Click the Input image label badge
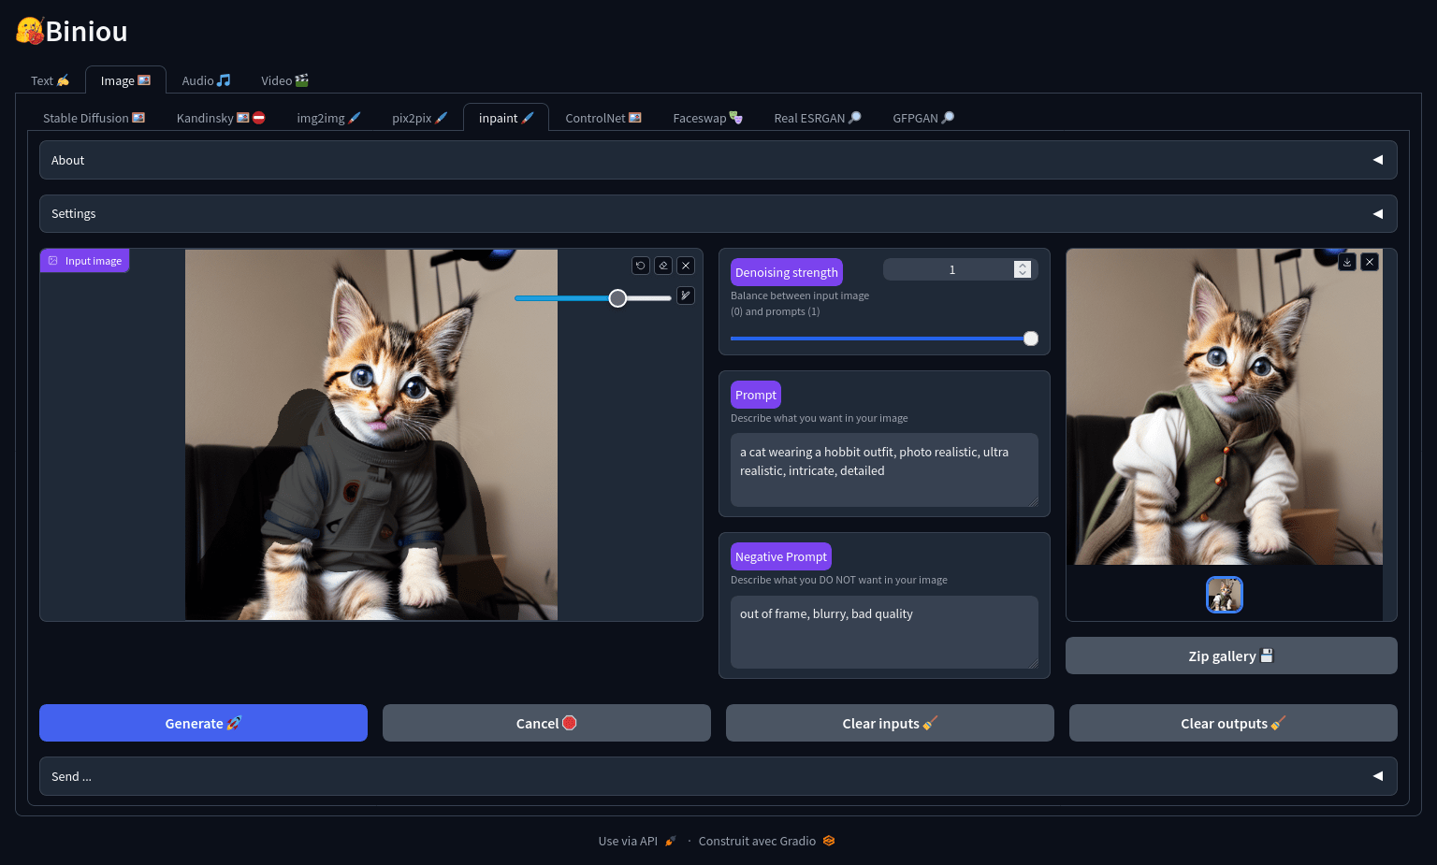The image size is (1437, 865). pyautogui.click(x=84, y=261)
